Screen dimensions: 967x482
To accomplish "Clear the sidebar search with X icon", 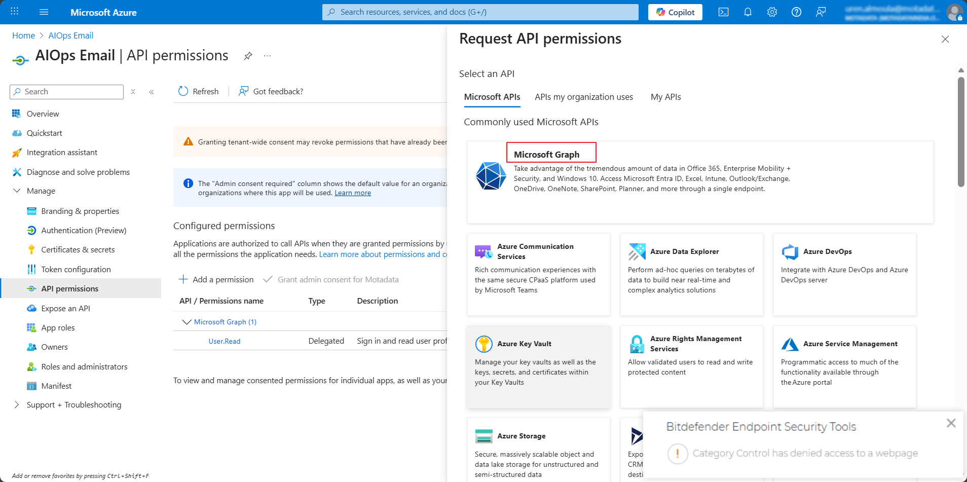I will tap(133, 92).
